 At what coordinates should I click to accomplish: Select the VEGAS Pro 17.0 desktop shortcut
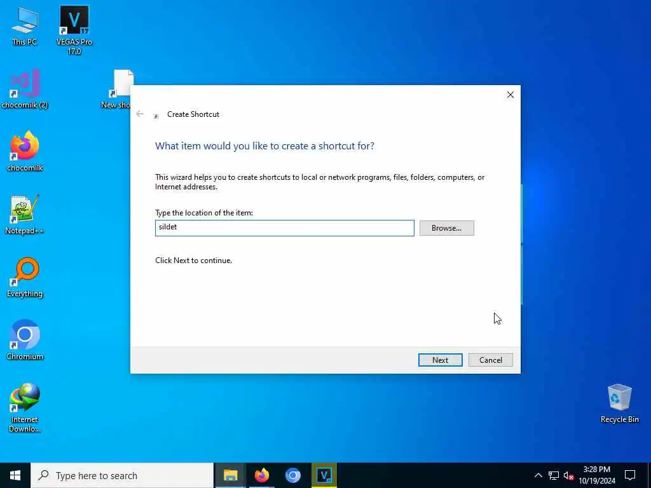(x=74, y=30)
